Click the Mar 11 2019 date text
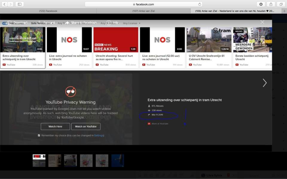The width and height of the screenshot is (287, 179). [157, 115]
